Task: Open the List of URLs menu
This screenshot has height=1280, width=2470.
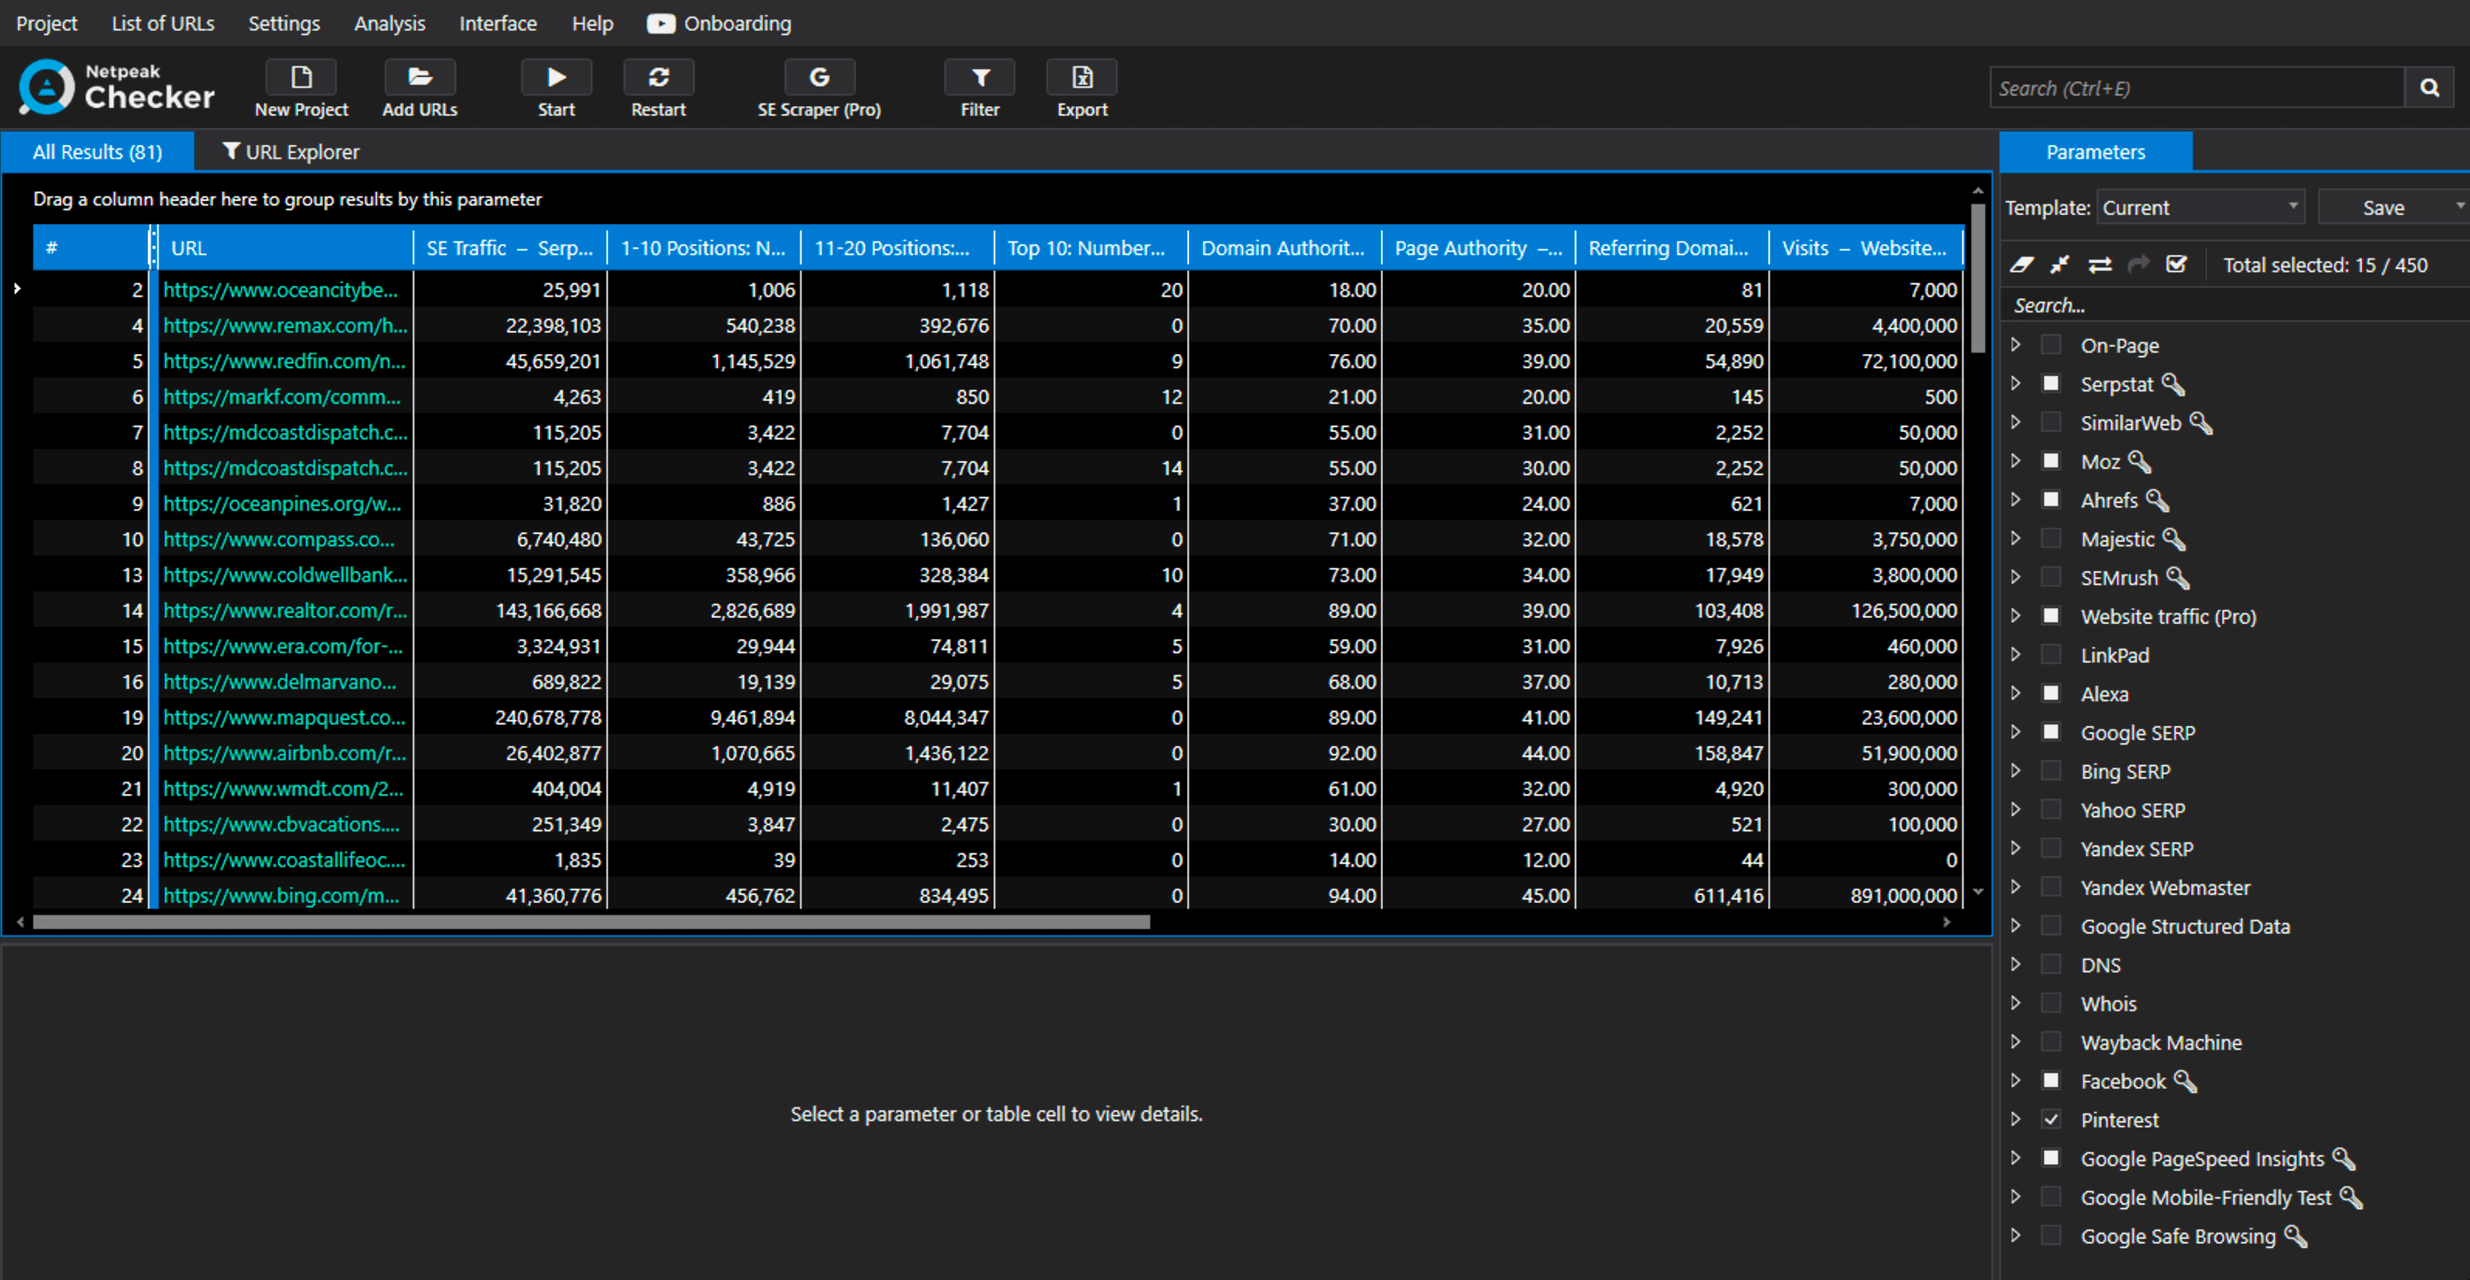Action: pos(163,24)
